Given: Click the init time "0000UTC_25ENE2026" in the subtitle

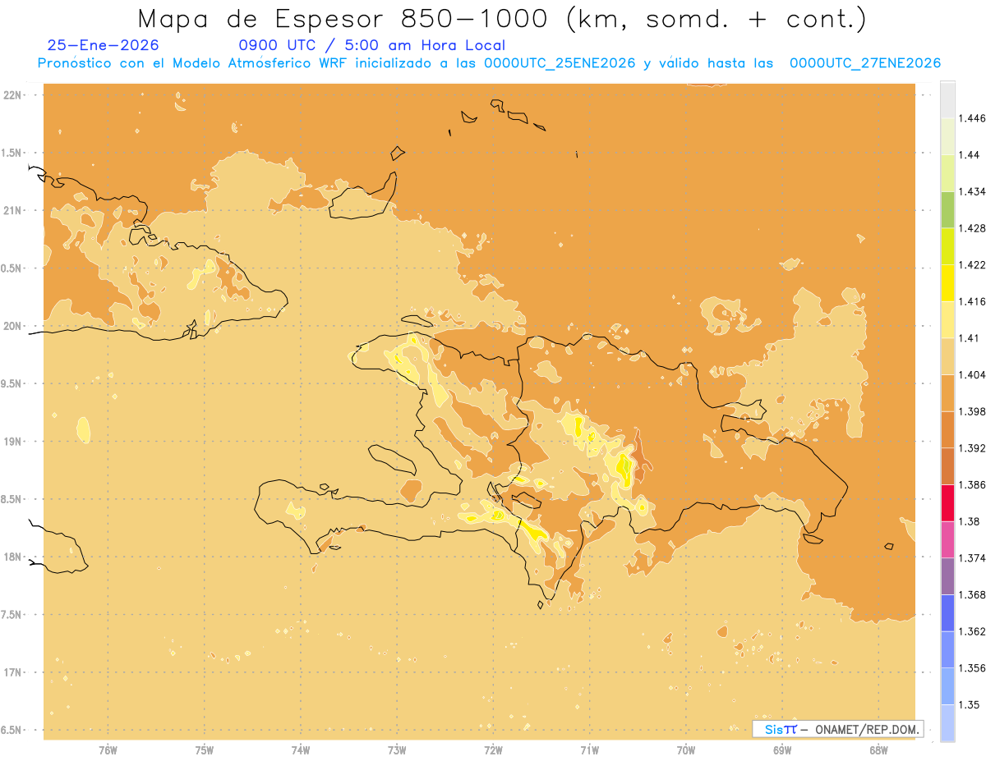Looking at the screenshot, I should [559, 63].
